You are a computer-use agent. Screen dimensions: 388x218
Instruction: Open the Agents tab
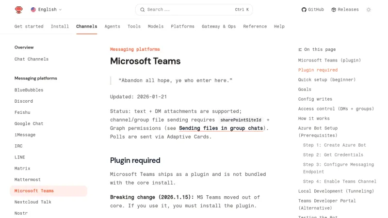click(113, 27)
